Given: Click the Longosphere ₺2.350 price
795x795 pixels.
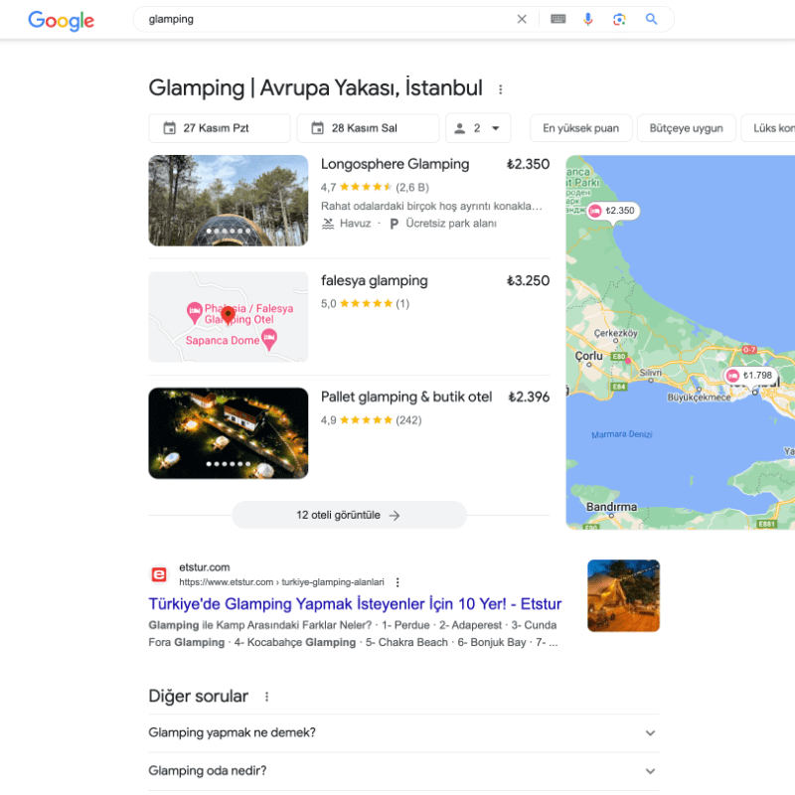Looking at the screenshot, I should [x=528, y=164].
